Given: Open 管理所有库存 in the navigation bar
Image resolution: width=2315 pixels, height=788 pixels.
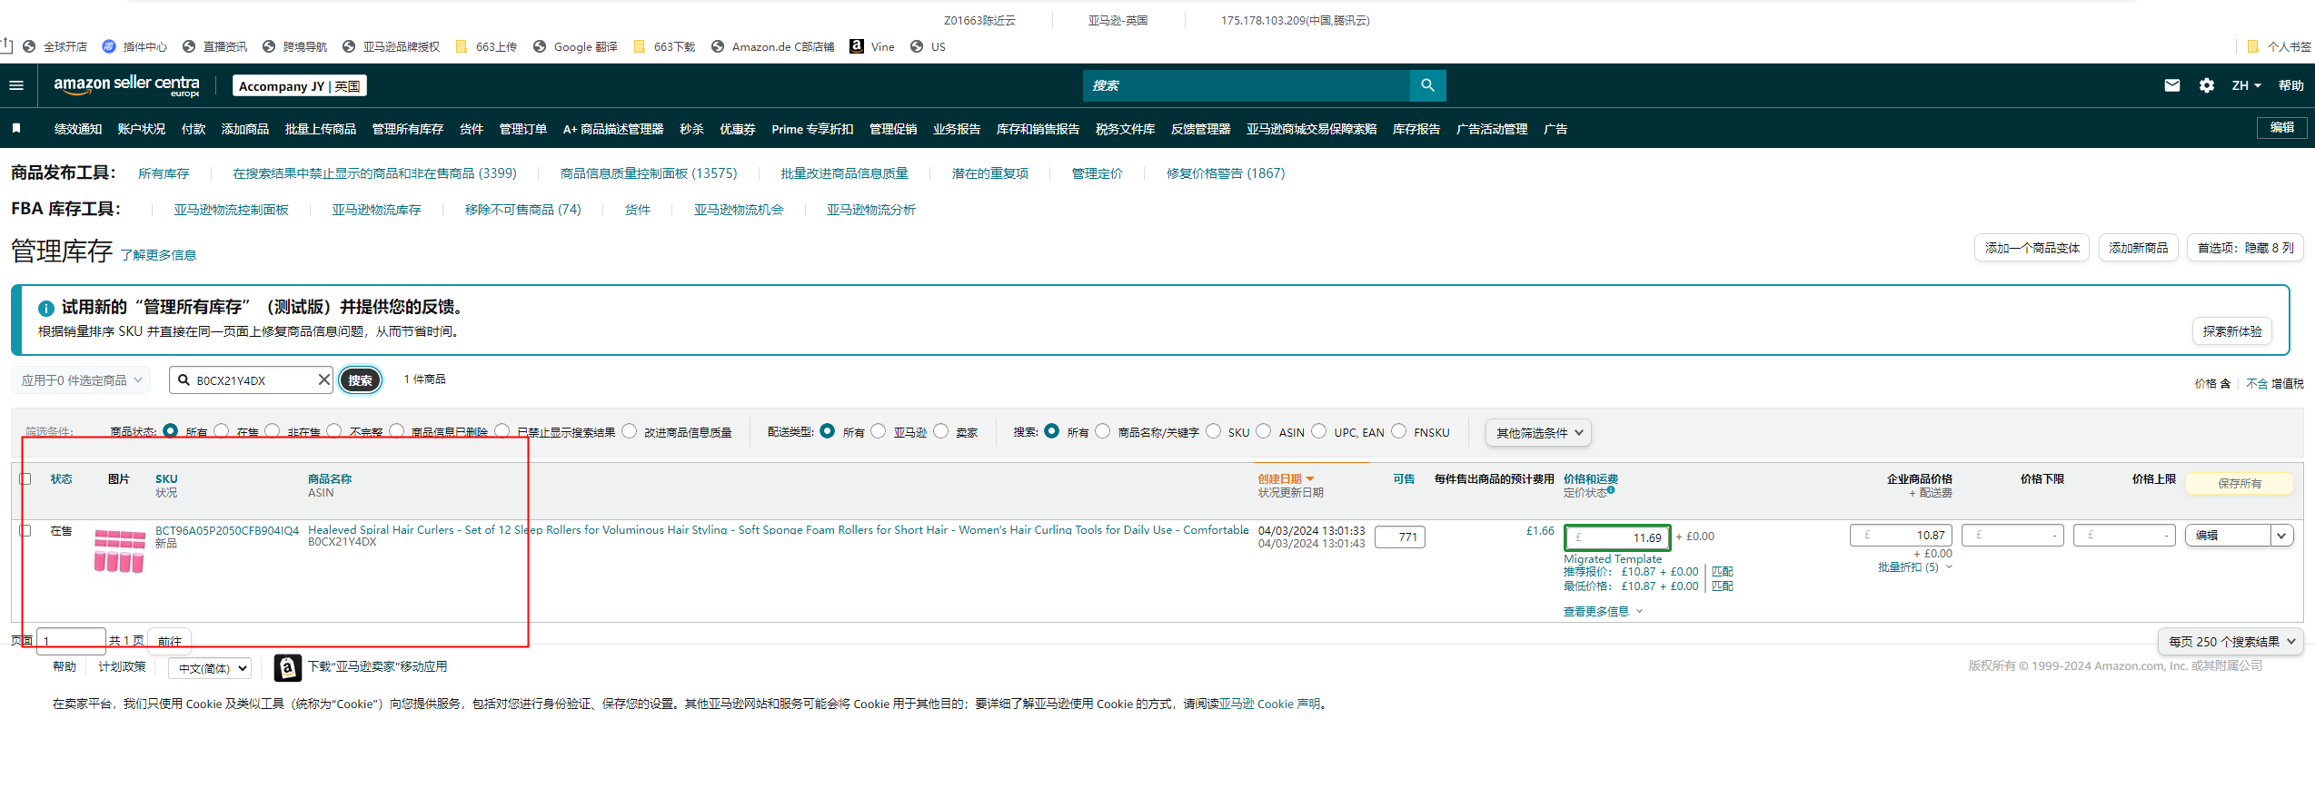Looking at the screenshot, I should pyautogui.click(x=408, y=129).
